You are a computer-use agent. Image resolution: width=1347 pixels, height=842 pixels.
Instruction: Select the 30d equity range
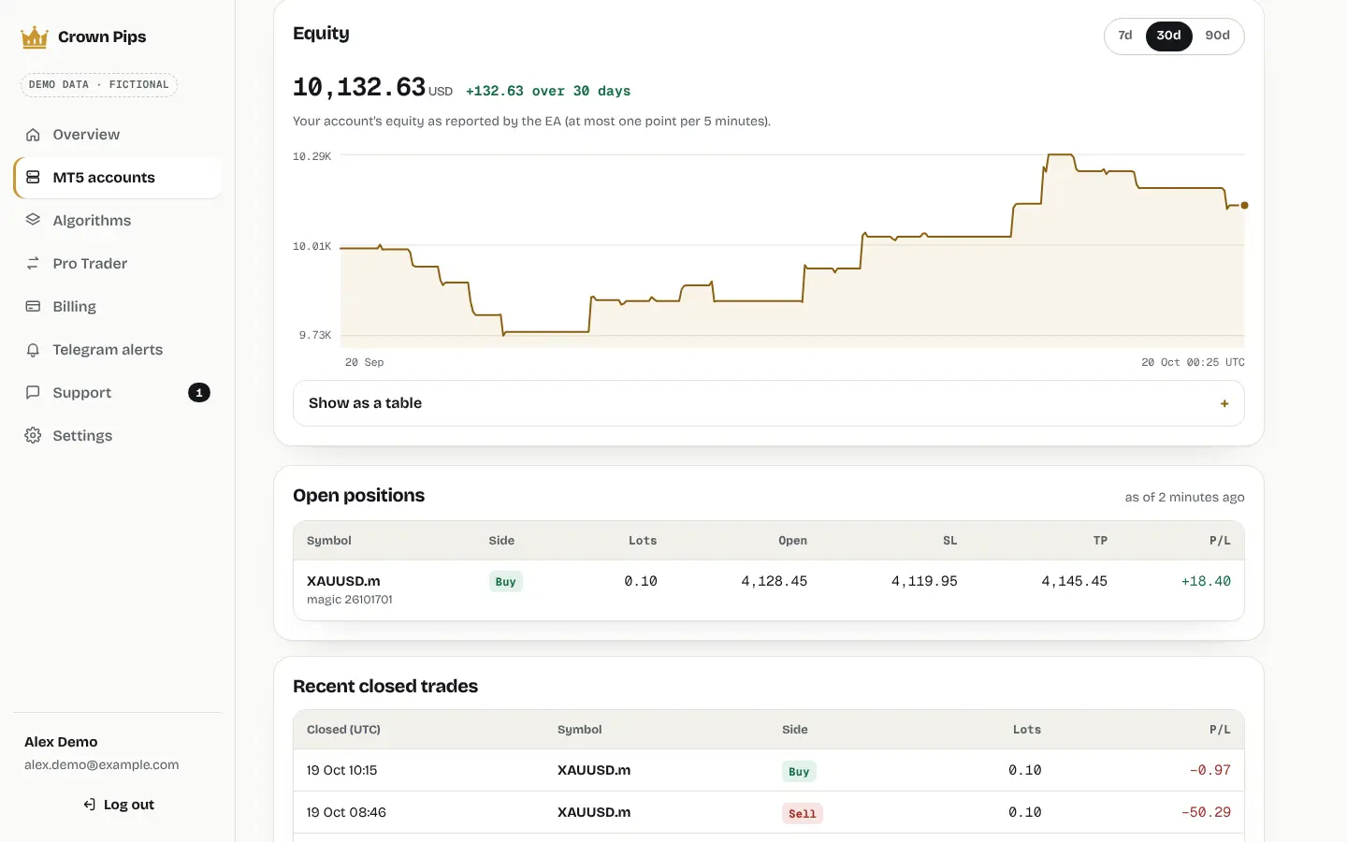[x=1169, y=36]
